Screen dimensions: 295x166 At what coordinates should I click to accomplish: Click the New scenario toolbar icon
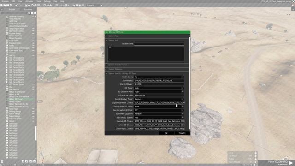[1, 5]
